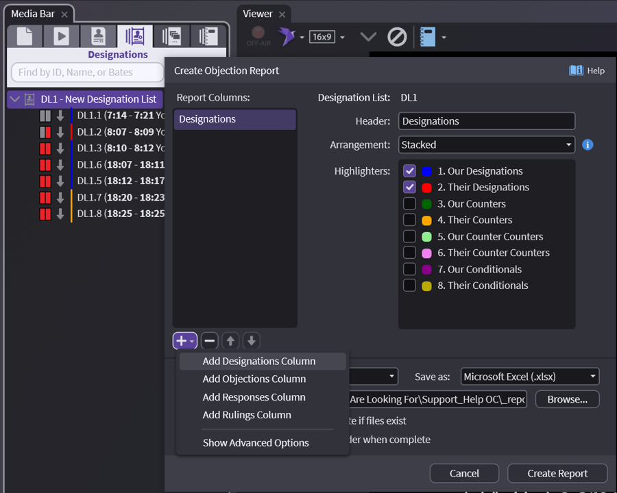617x493 pixels.
Task: Click the Header text field
Action: [487, 121]
